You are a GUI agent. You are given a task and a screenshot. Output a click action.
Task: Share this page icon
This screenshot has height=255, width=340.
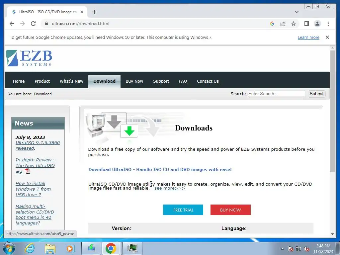tap(283, 24)
